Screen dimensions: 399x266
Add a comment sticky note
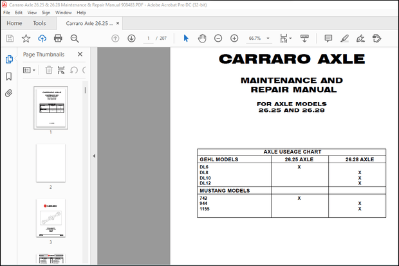coord(328,39)
